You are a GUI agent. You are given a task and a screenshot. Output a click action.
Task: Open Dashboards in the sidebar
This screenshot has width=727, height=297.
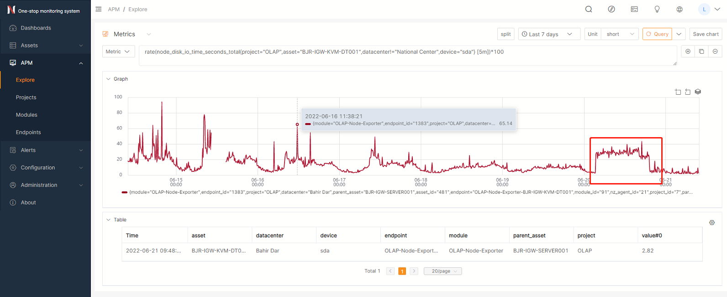pyautogui.click(x=36, y=28)
